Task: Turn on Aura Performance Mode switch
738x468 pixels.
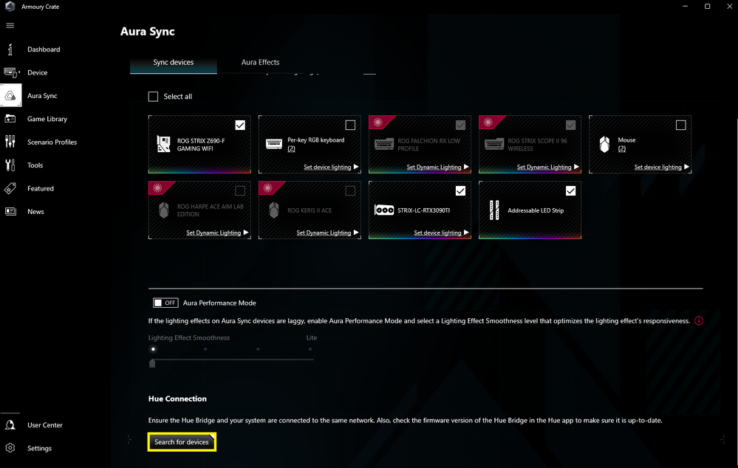Action: point(165,303)
